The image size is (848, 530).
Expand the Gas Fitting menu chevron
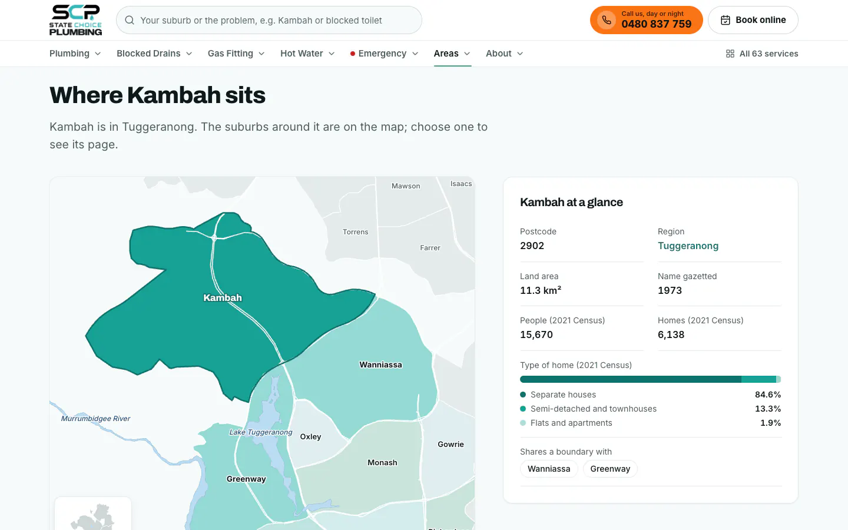[x=261, y=54]
